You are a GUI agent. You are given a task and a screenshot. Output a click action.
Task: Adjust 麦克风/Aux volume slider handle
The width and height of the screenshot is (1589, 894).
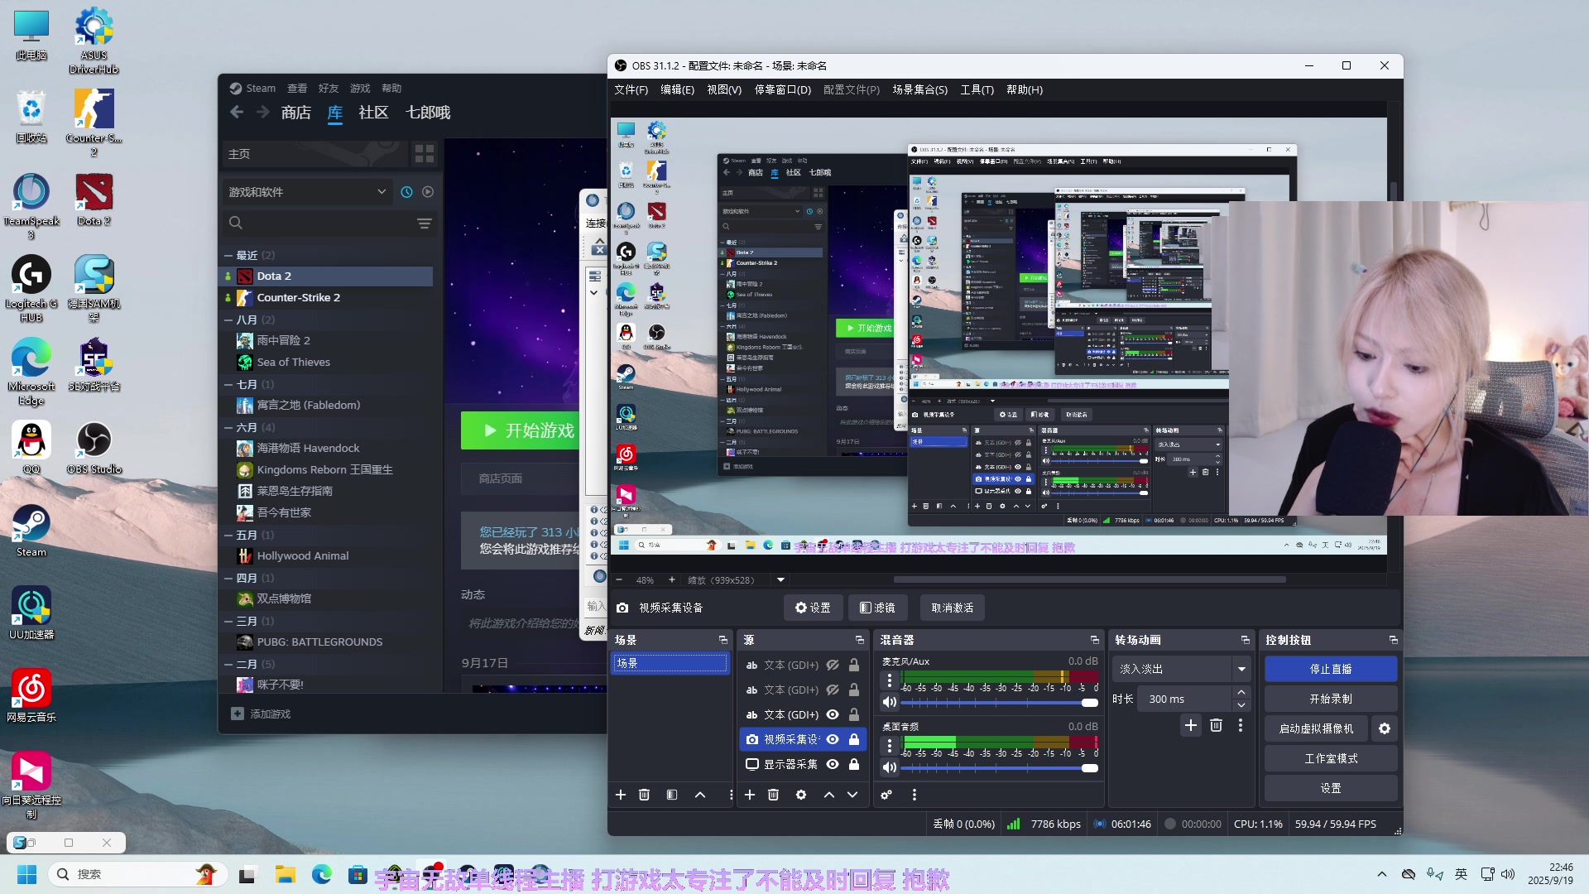(1090, 703)
